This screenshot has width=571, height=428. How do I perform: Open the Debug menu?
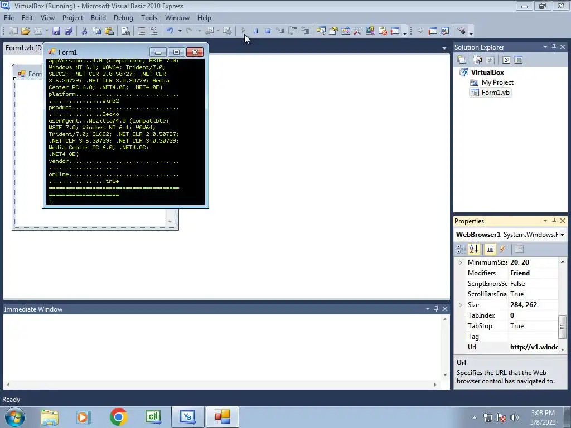click(123, 18)
